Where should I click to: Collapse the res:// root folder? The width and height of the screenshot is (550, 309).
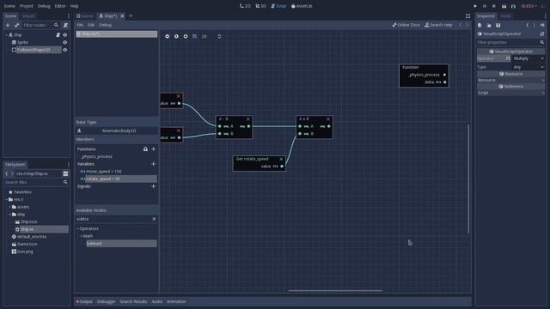tap(6, 200)
